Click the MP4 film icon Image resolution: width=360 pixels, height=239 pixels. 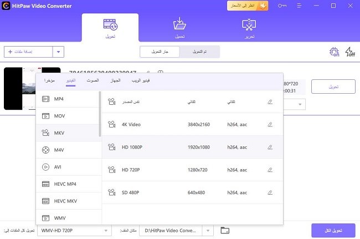point(45,99)
